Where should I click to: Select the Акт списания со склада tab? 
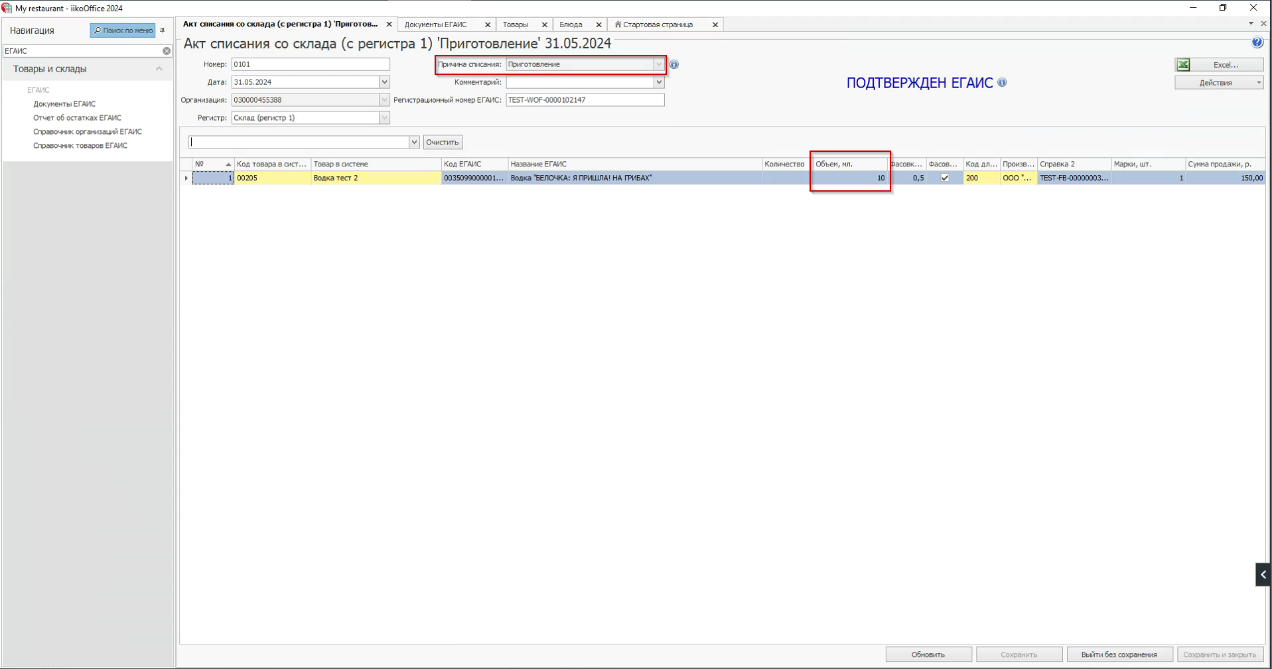280,24
